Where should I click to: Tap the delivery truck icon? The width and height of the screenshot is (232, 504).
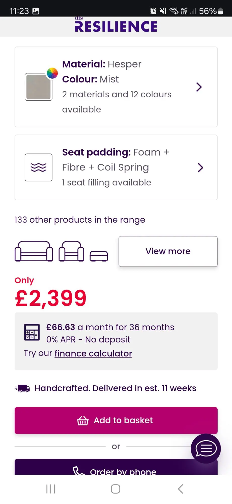(22, 388)
